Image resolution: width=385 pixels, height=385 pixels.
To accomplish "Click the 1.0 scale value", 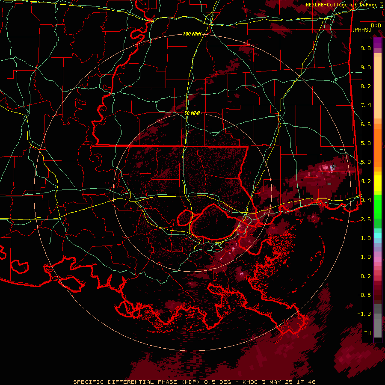I will tap(366, 257).
